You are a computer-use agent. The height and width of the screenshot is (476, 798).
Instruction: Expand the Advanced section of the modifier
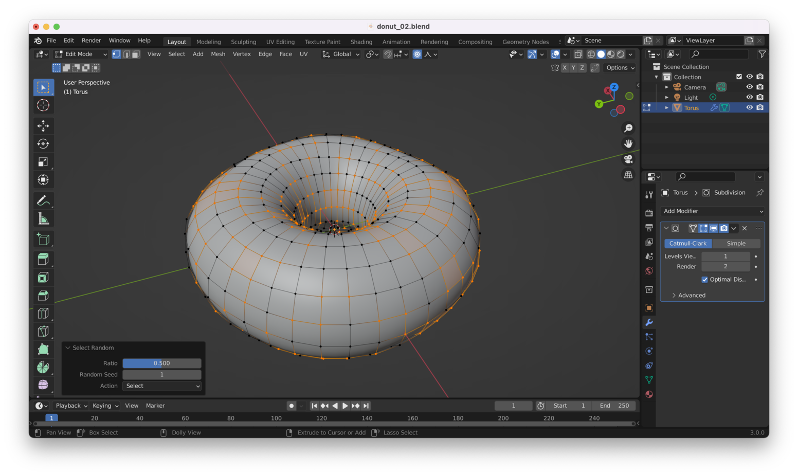[x=691, y=296]
